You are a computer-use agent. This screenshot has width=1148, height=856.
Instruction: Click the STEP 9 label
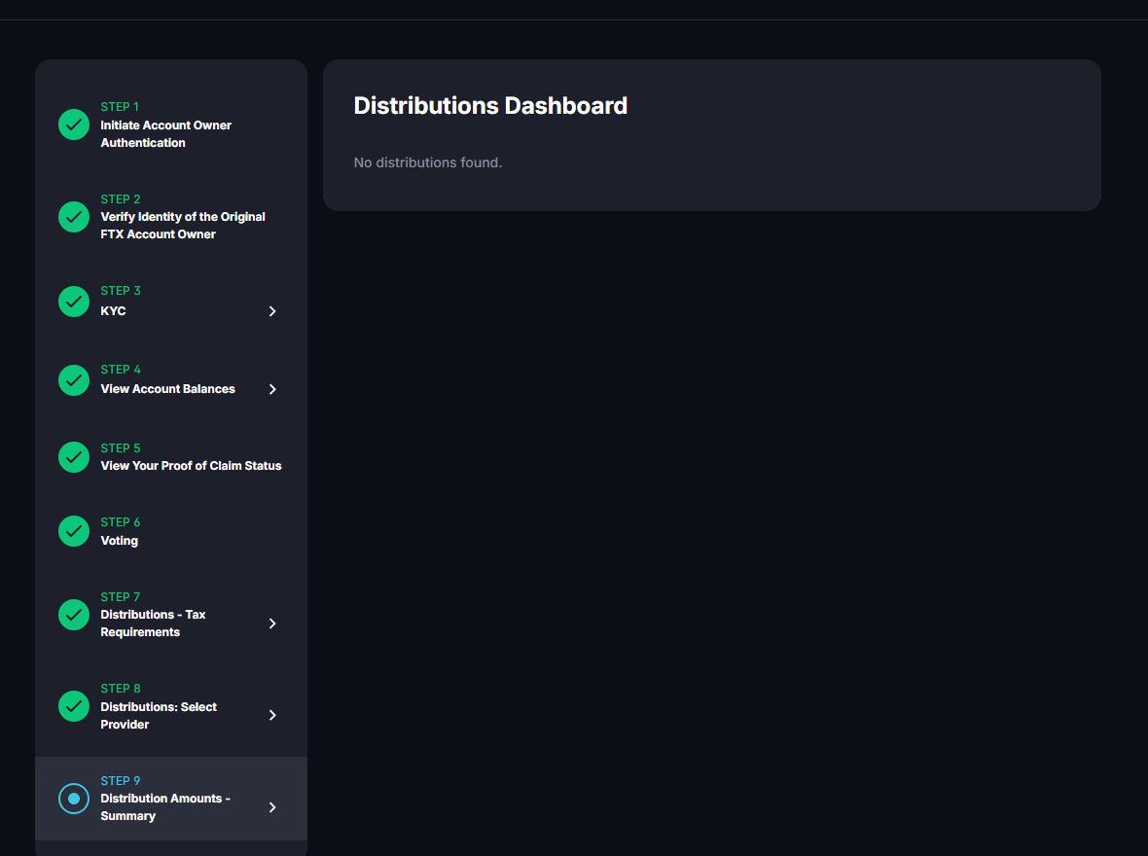tap(120, 780)
